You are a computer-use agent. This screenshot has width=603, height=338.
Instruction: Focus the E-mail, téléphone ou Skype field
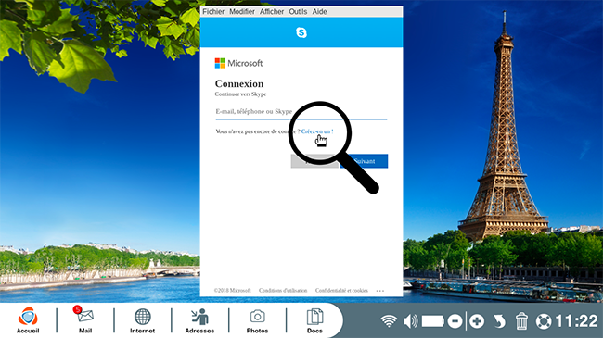[301, 112]
